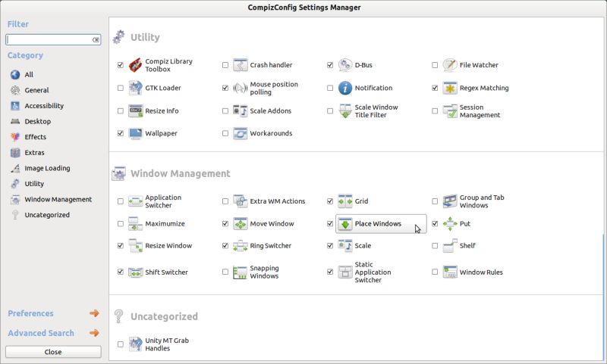Open the Unity MT Grab Handles icon
The width and height of the screenshot is (607, 364).
(136, 344)
